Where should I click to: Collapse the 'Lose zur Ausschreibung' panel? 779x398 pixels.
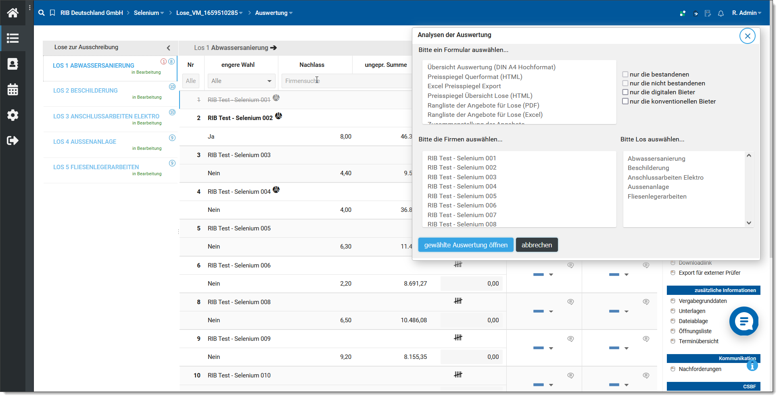(x=168, y=48)
